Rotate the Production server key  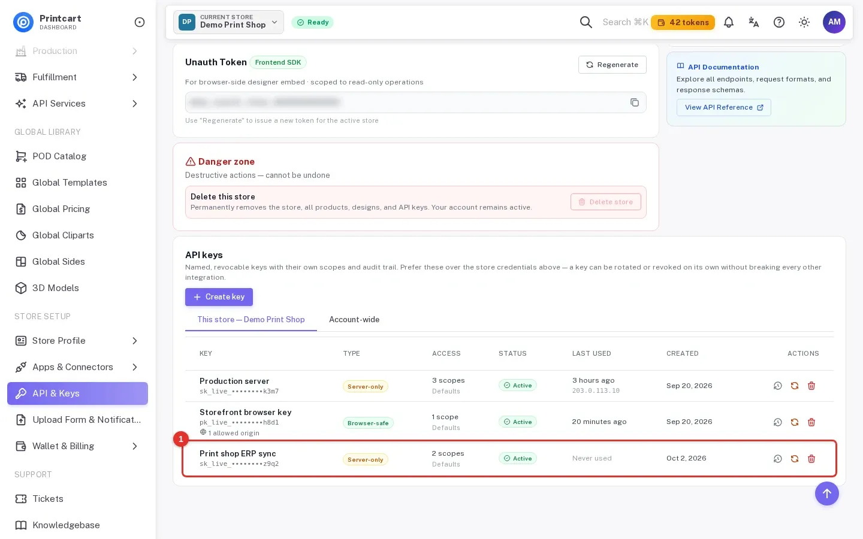tap(795, 386)
